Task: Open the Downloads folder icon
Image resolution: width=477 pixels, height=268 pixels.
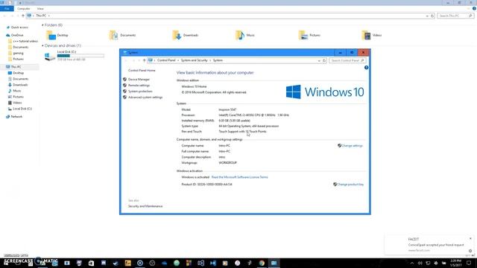Action: tap(177, 35)
